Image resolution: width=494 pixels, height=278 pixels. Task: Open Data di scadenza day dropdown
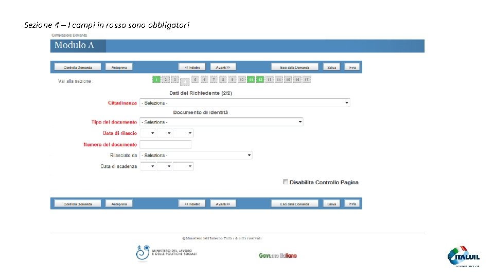point(148,166)
